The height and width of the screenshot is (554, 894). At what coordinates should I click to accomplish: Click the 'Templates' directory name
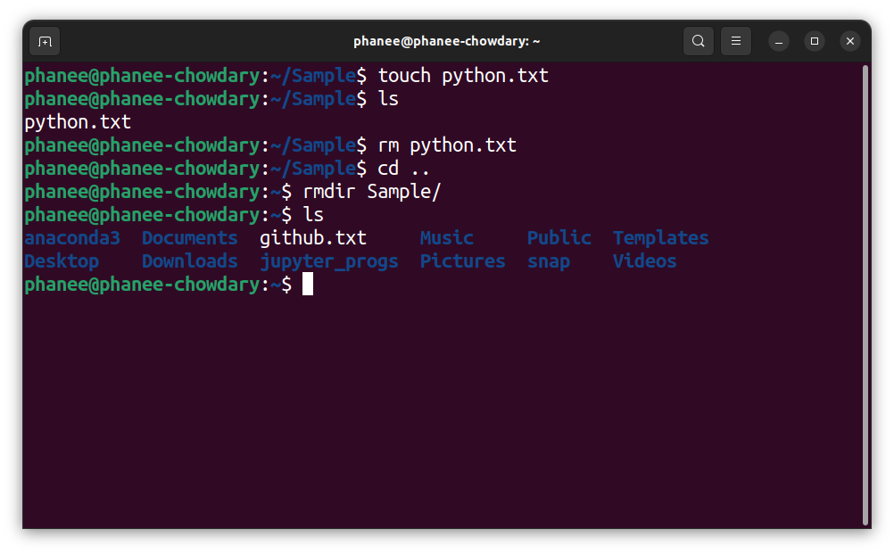point(661,237)
